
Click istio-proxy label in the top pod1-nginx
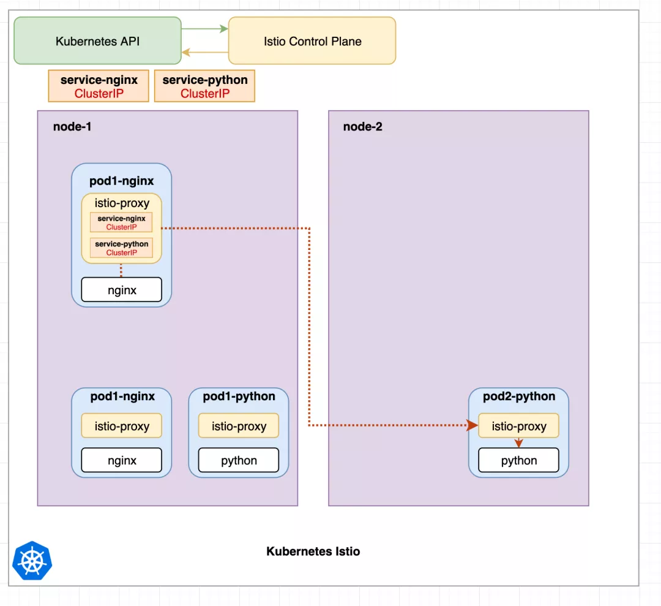pyautogui.click(x=122, y=203)
